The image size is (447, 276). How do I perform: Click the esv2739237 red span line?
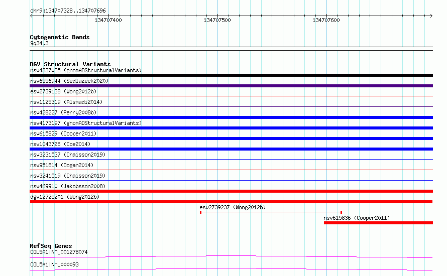click(271, 212)
